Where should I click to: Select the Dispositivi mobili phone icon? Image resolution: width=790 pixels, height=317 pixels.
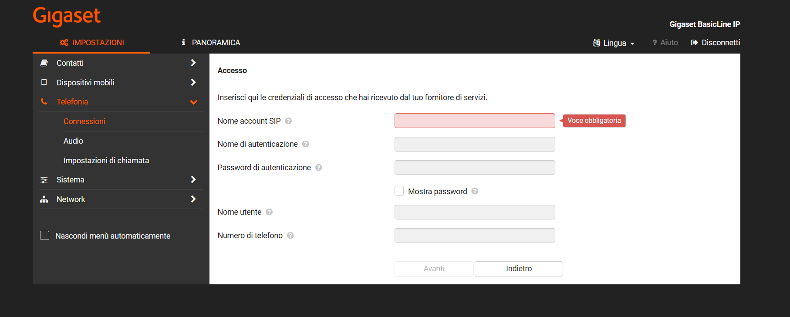(x=44, y=82)
